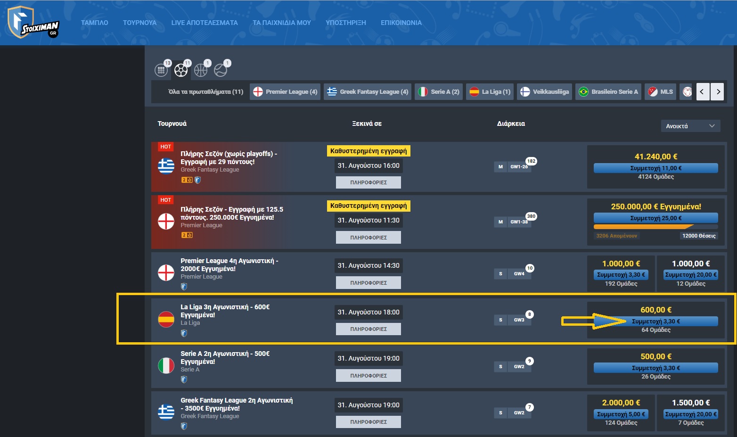737x437 pixels.
Task: Open ΤΑ ΠΑΙΧΝΙΔΙΑ ΜΟΥ menu
Action: (282, 23)
